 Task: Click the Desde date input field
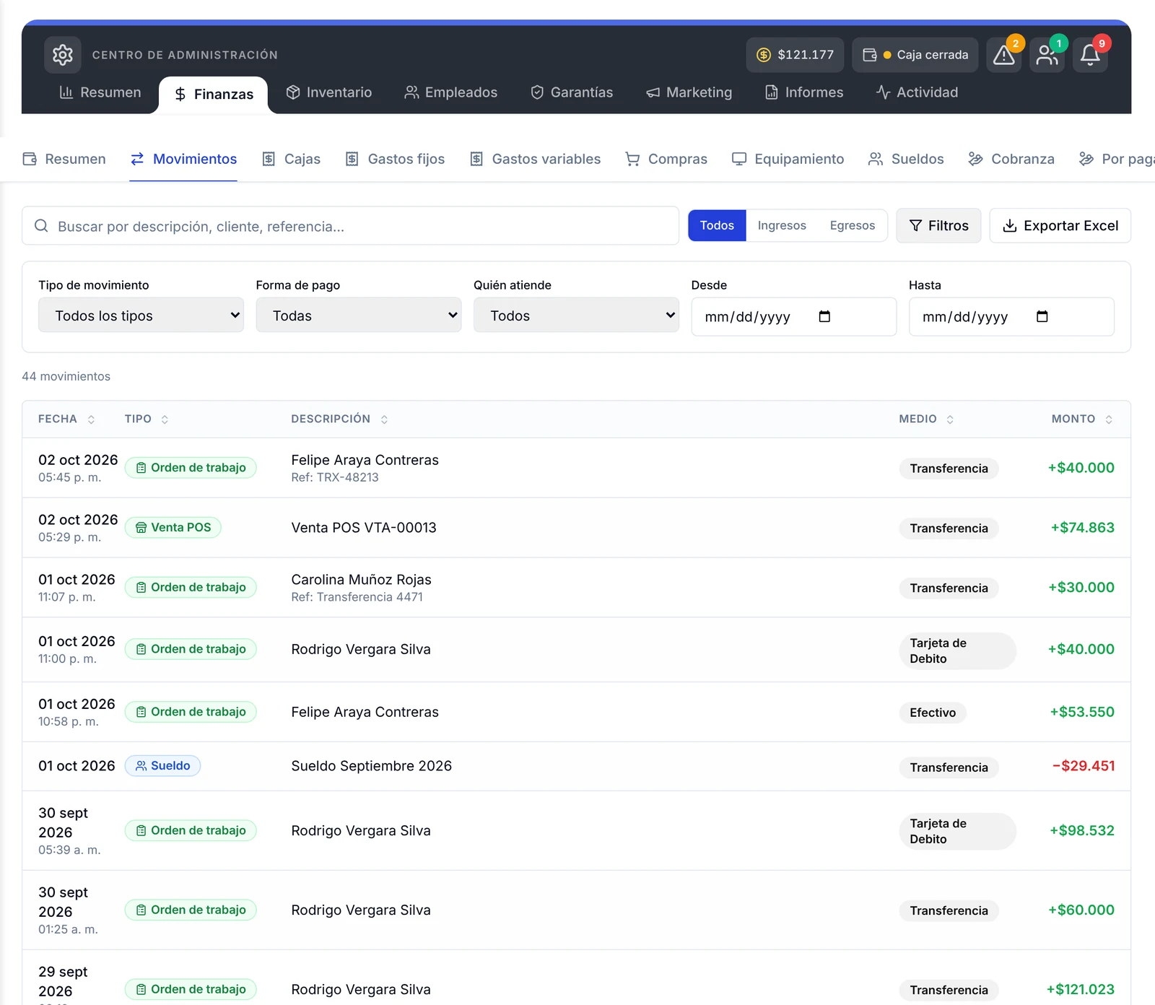click(793, 316)
